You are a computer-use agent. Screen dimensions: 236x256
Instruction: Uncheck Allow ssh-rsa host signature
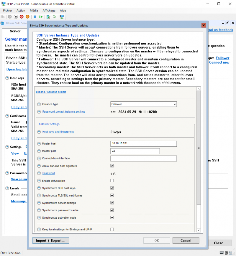112,166
